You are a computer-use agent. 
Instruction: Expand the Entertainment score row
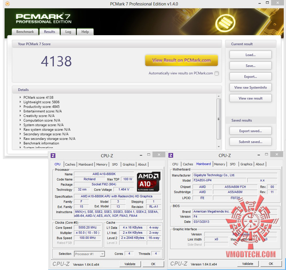click(x=20, y=111)
